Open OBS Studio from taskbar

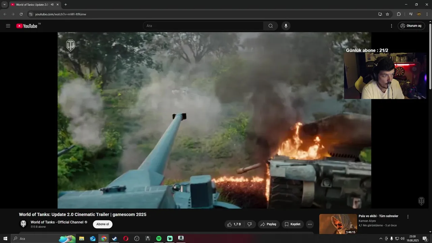137,239
